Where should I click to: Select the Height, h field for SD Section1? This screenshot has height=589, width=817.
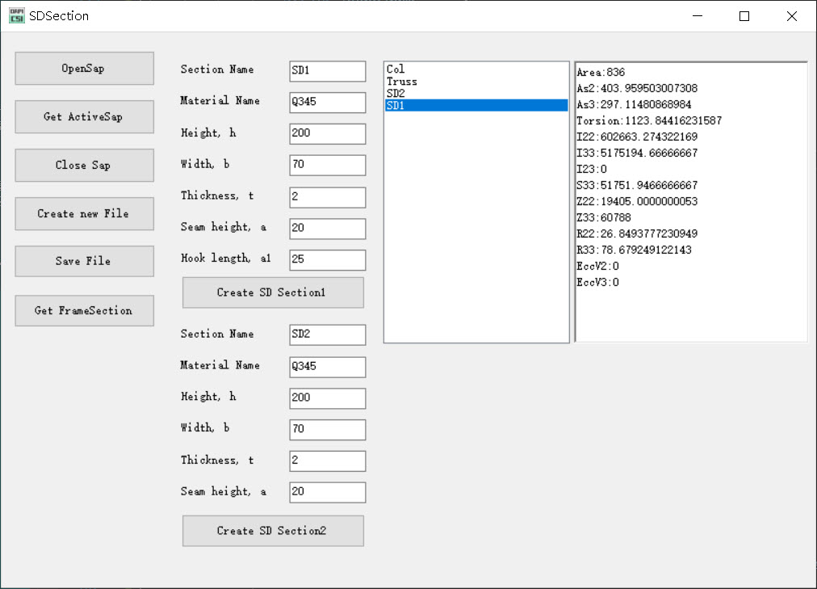328,133
